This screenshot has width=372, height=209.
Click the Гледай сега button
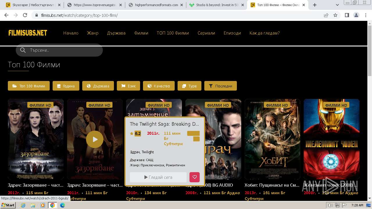click(x=158, y=177)
